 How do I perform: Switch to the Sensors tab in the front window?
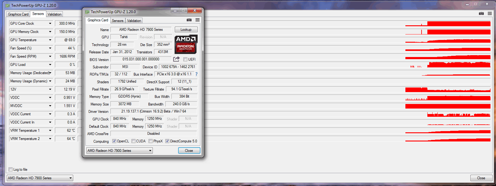[118, 21]
